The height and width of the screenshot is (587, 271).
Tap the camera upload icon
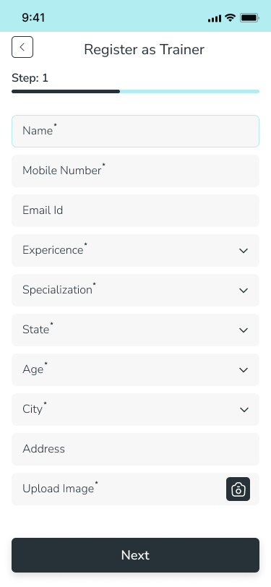tap(238, 489)
